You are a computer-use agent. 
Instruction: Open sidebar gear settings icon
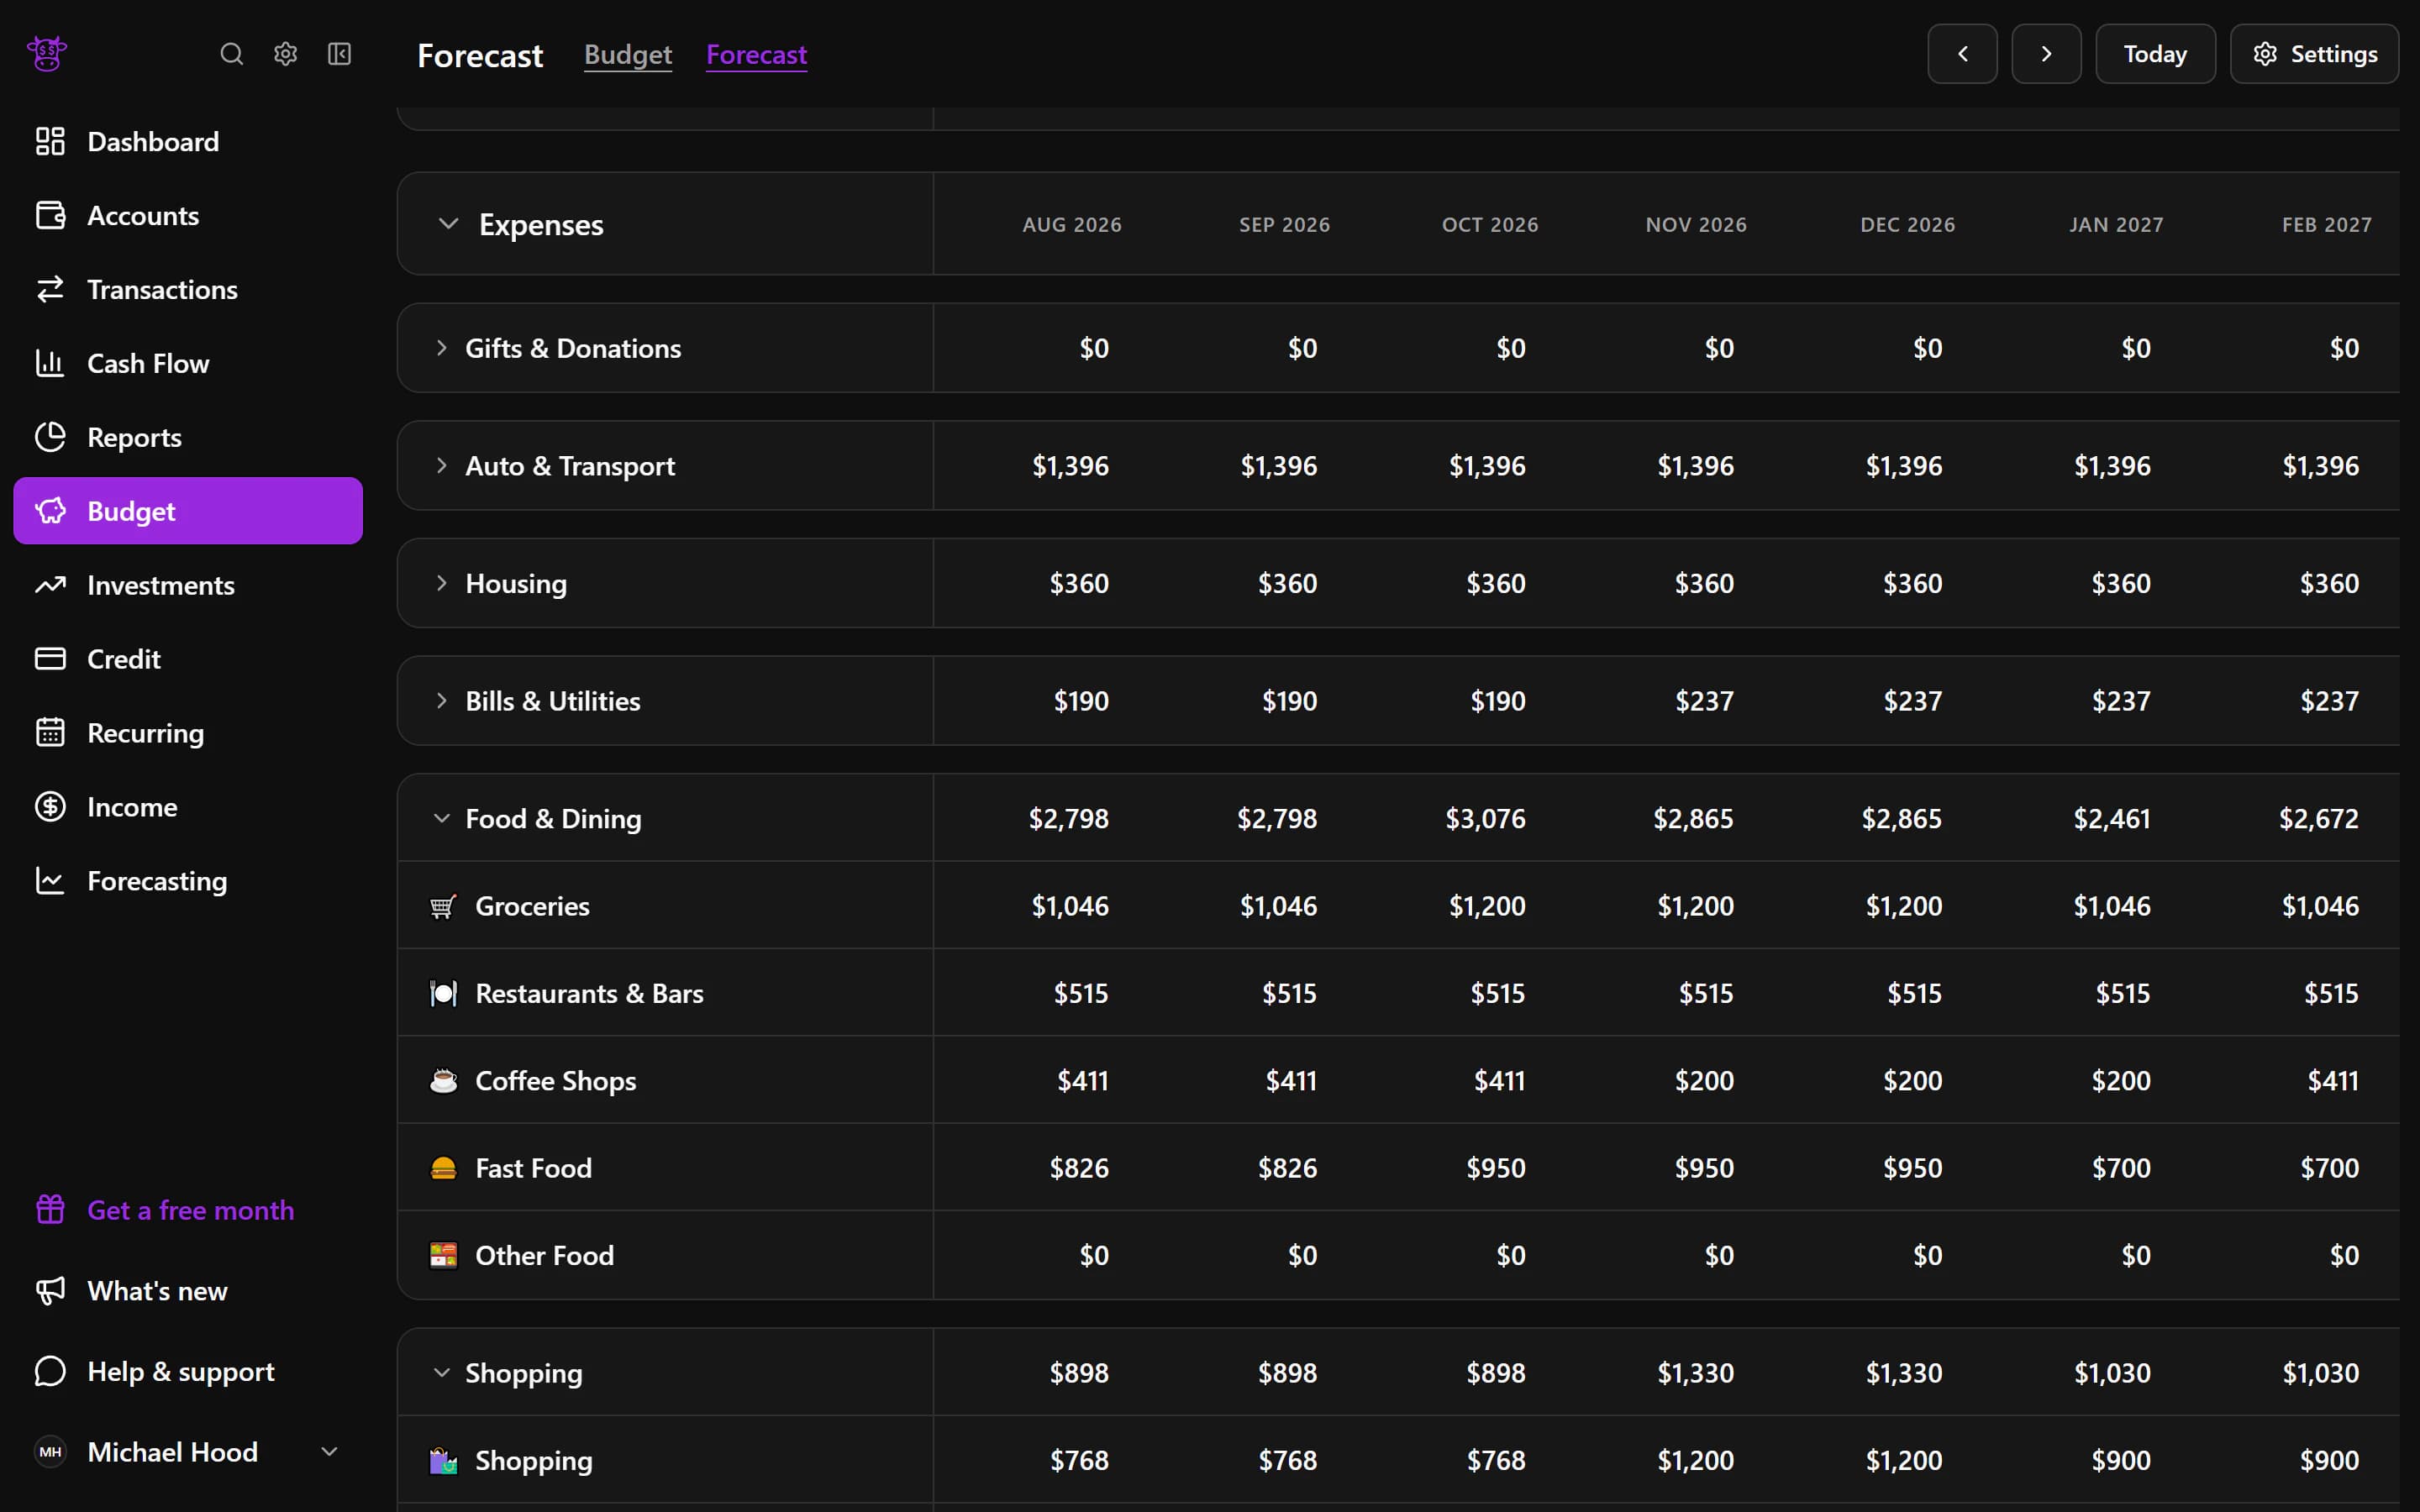coord(285,54)
